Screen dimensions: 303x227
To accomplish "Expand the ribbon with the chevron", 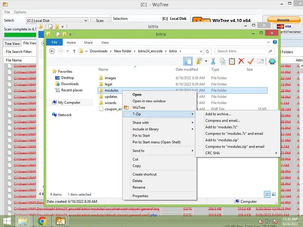I will click(268, 42).
